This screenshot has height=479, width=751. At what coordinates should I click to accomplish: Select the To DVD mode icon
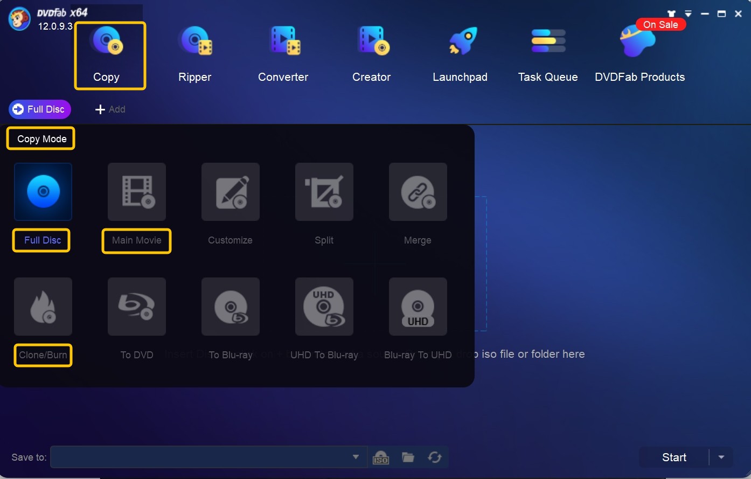137,307
